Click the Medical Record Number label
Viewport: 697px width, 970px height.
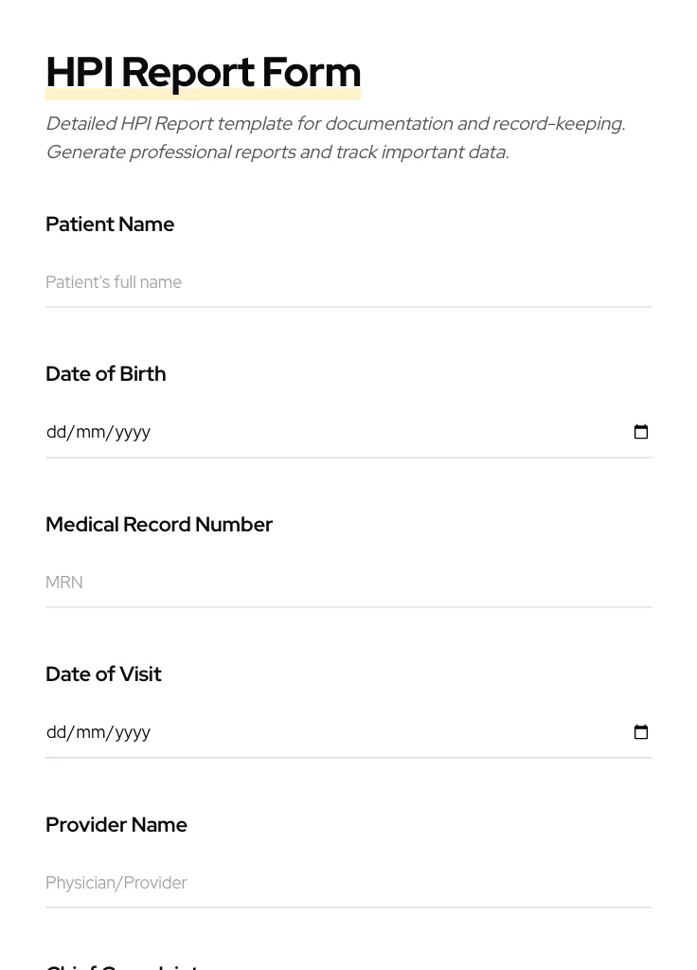pyautogui.click(x=159, y=525)
